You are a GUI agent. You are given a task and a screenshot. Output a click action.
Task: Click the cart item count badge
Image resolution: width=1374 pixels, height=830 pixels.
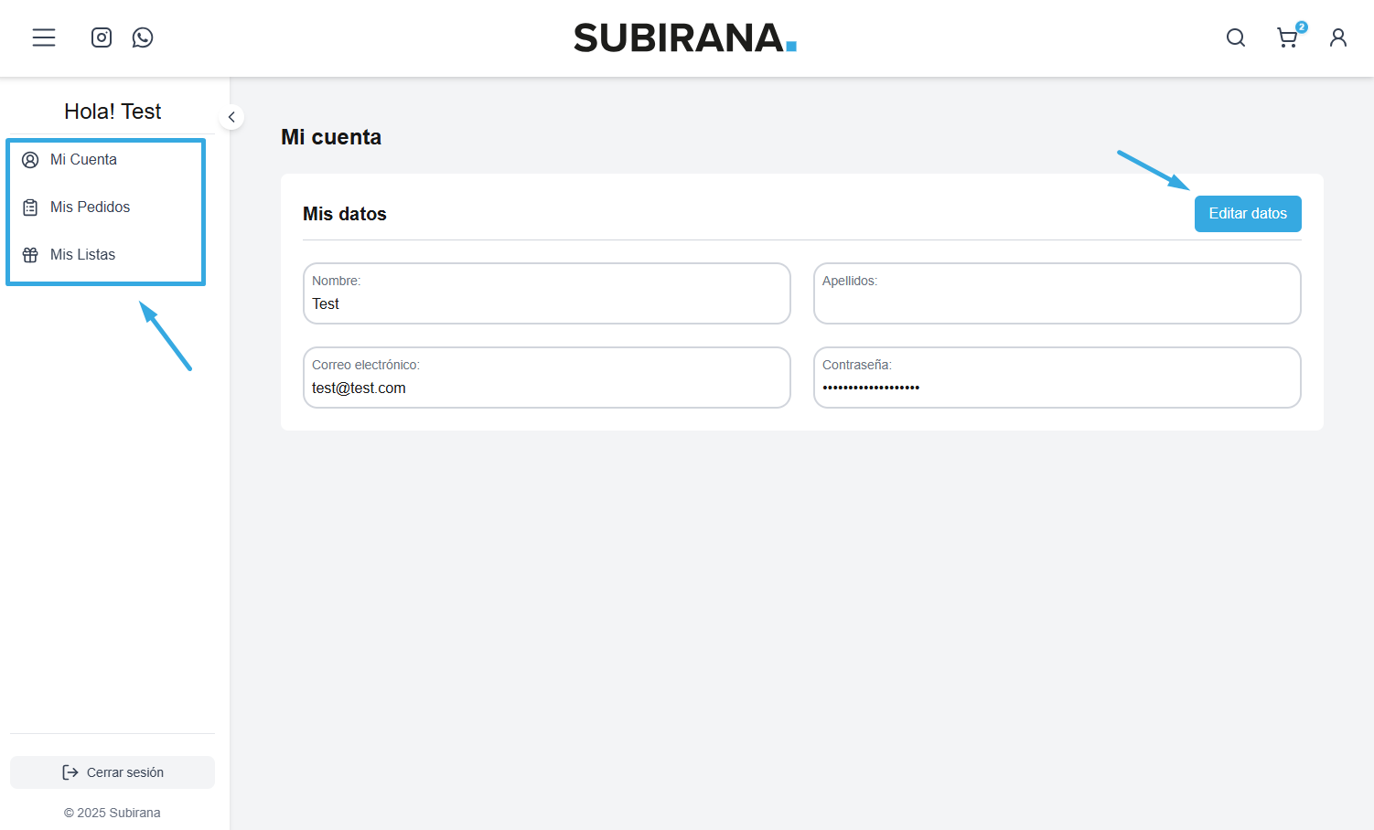pyautogui.click(x=1302, y=27)
